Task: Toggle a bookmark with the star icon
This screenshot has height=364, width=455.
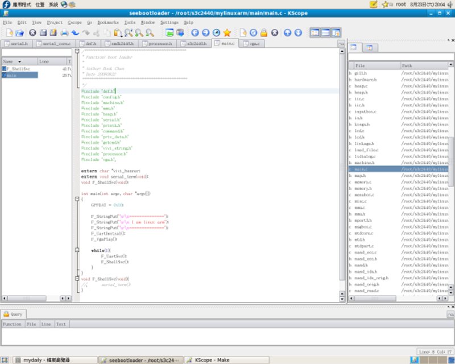Action: tap(227, 33)
